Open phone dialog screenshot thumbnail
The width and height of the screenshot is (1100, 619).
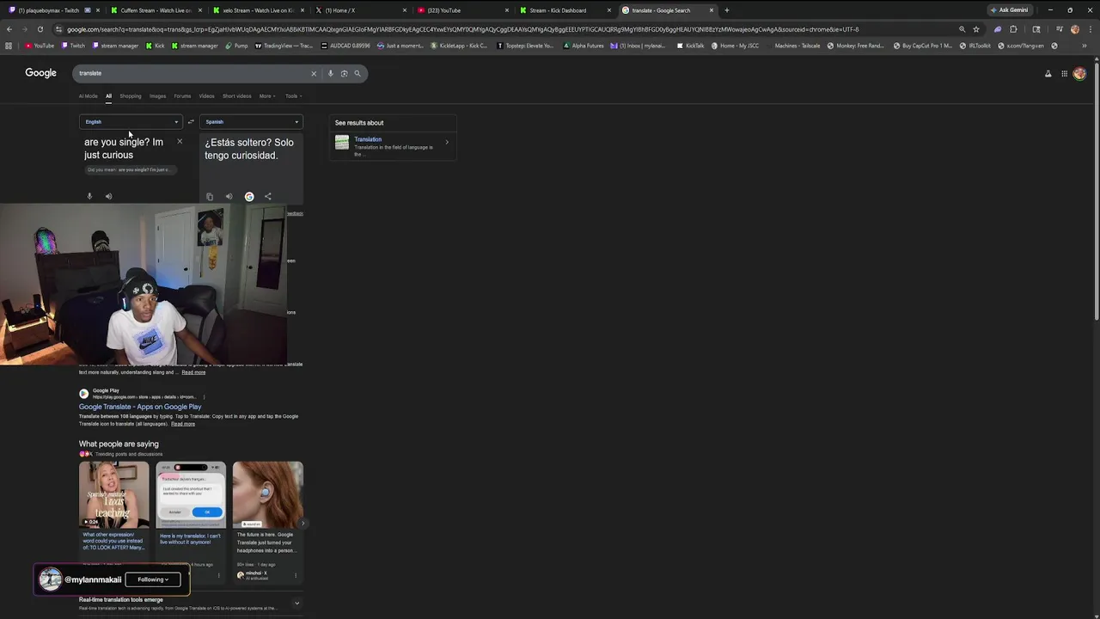[191, 494]
